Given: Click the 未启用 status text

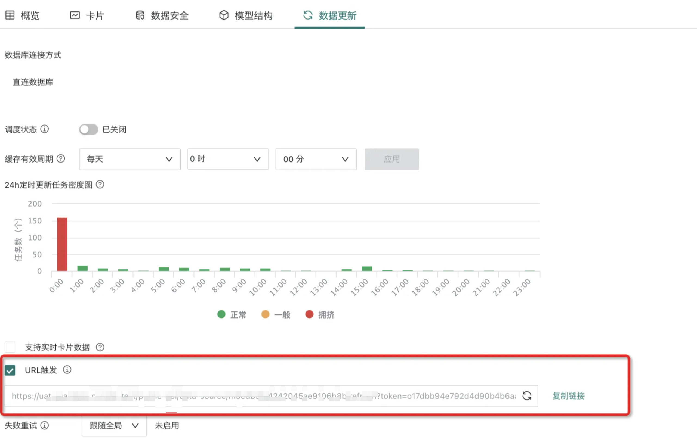Looking at the screenshot, I should point(167,425).
